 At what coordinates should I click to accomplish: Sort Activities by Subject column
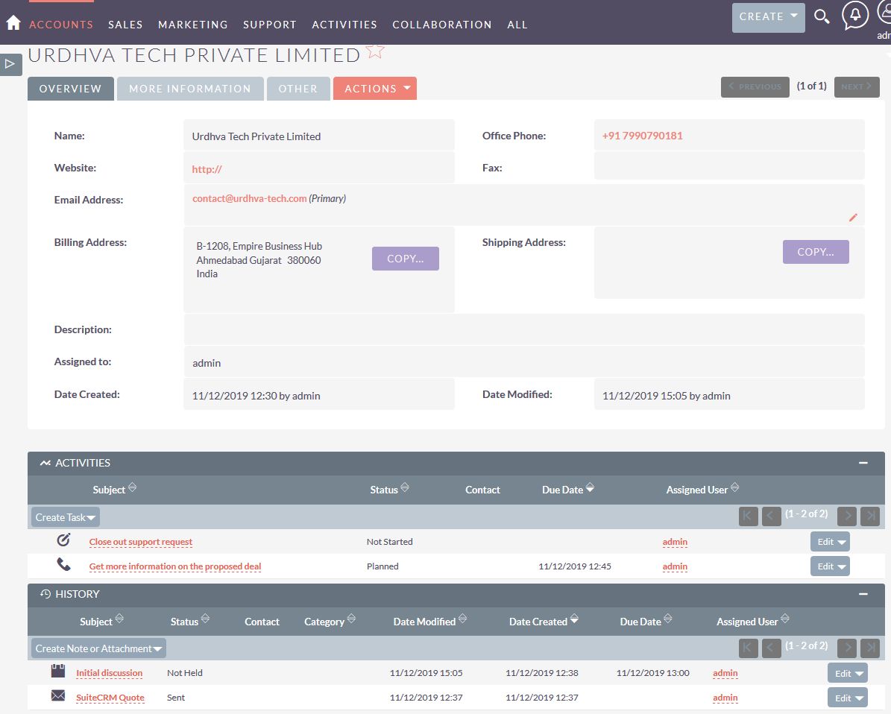[109, 490]
